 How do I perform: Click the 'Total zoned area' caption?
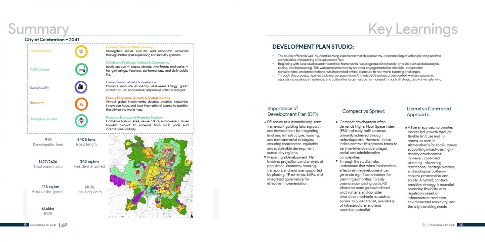point(48,167)
